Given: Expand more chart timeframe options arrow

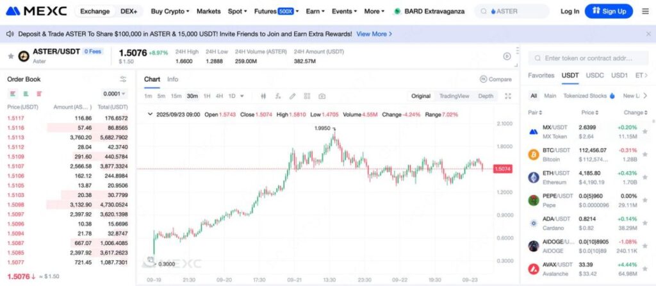Looking at the screenshot, I should click(x=242, y=96).
